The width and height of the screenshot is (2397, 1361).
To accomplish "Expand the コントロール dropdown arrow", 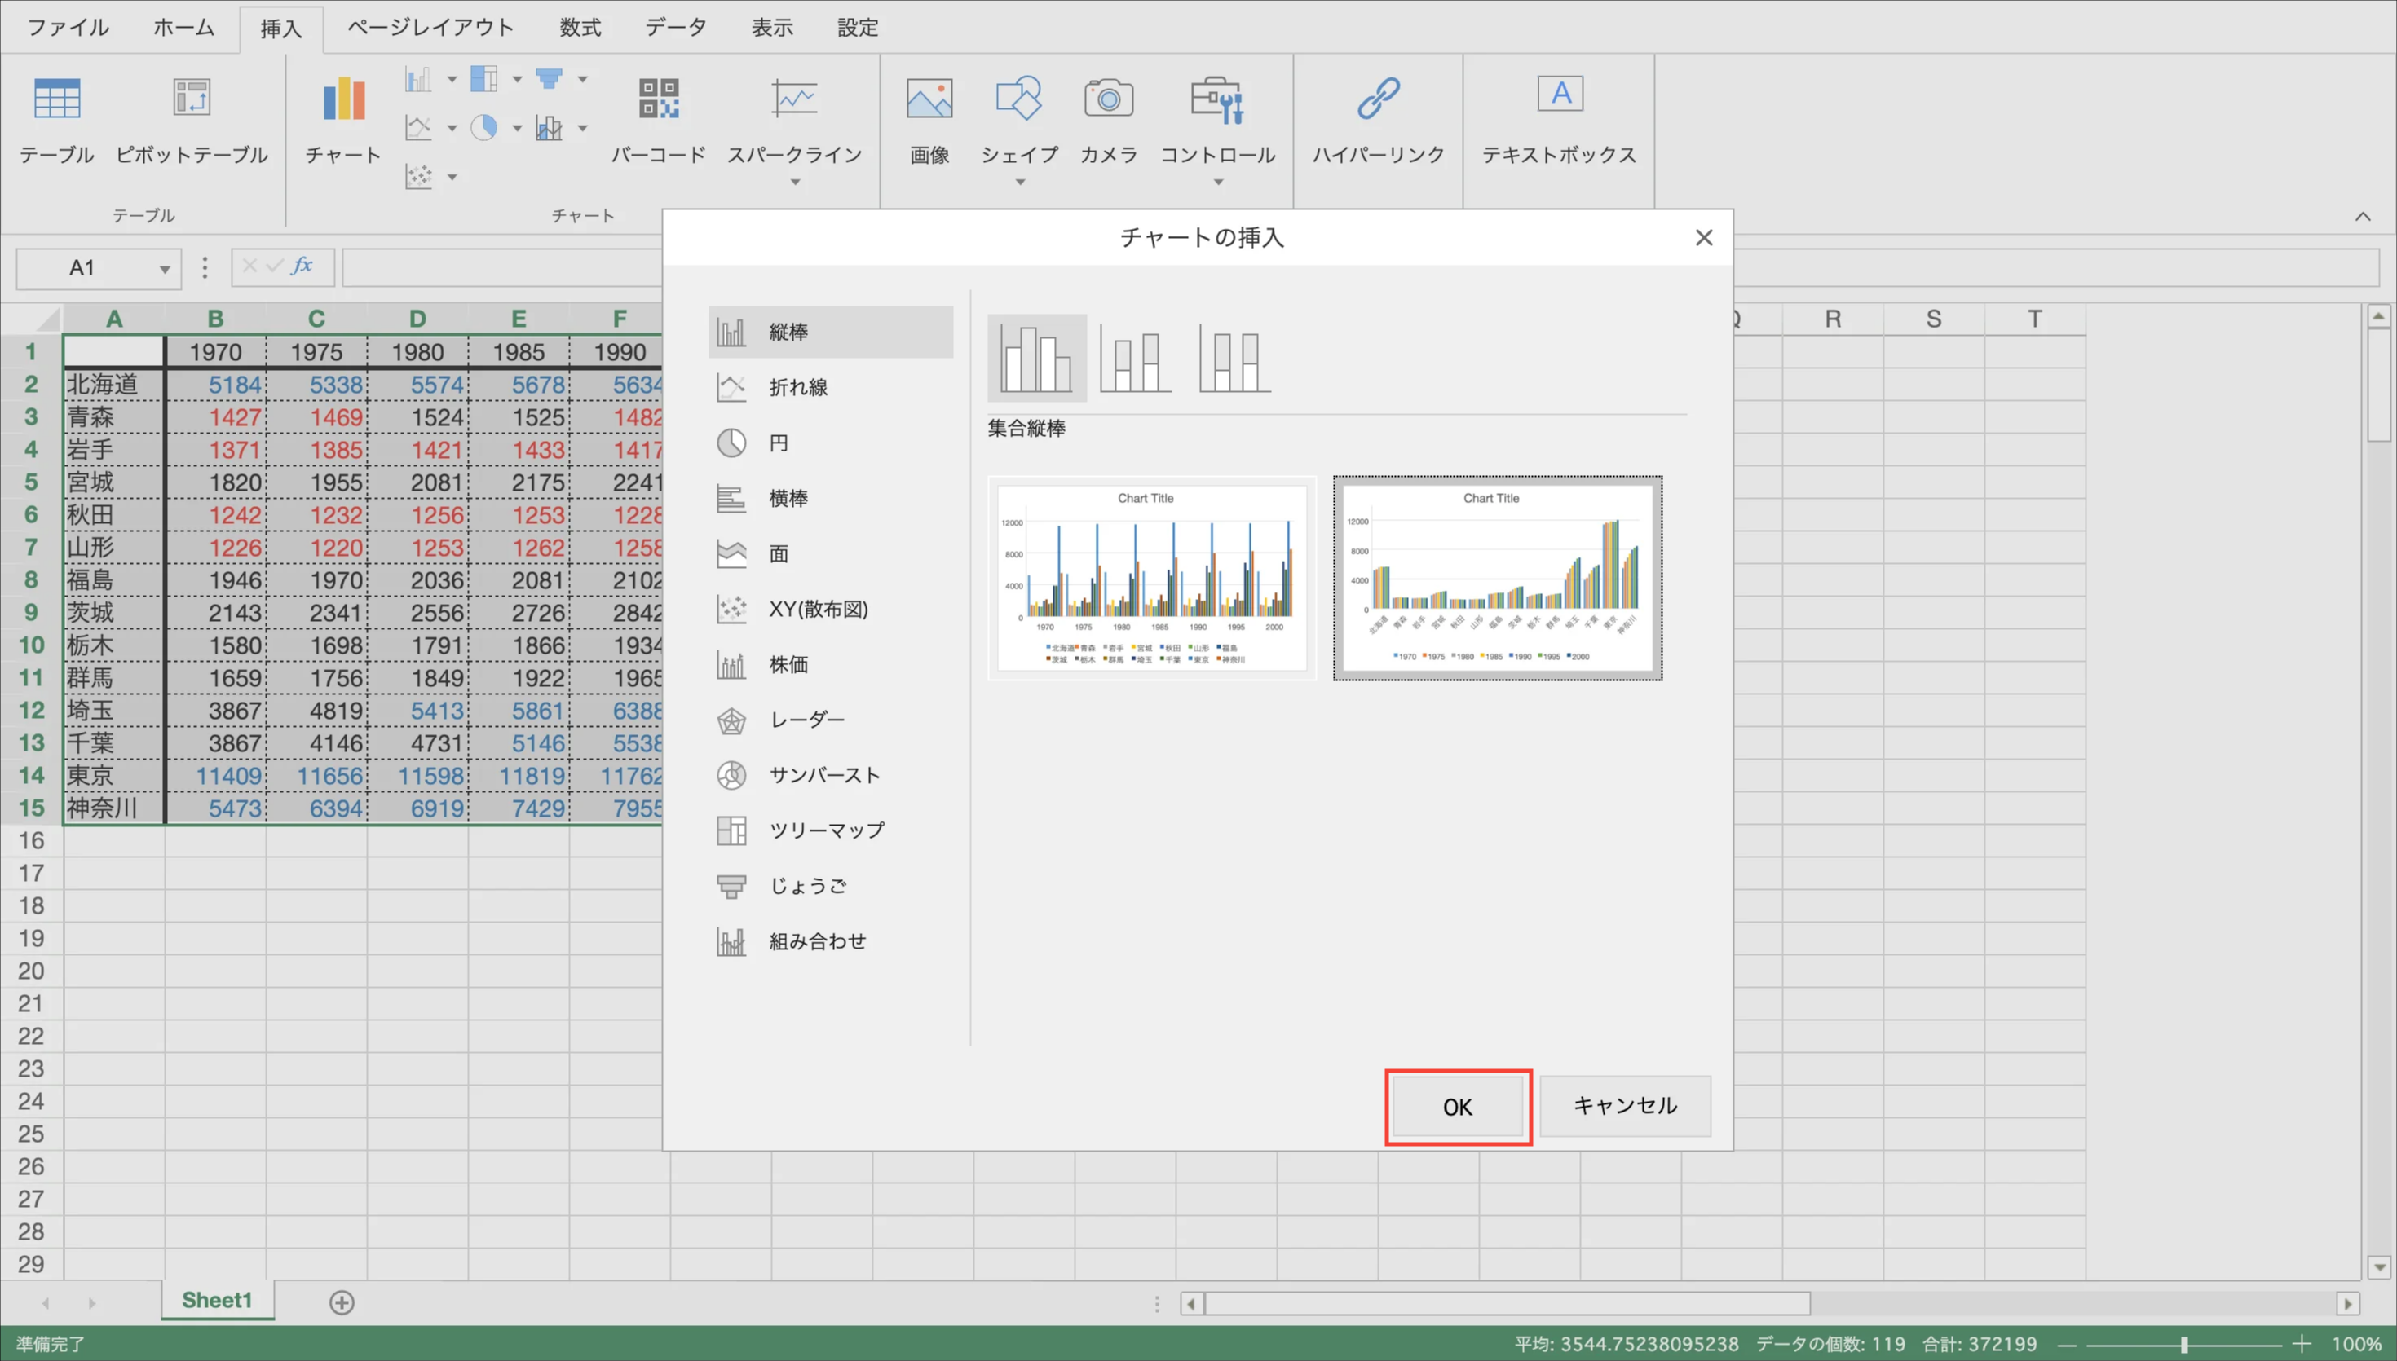I will tap(1218, 183).
